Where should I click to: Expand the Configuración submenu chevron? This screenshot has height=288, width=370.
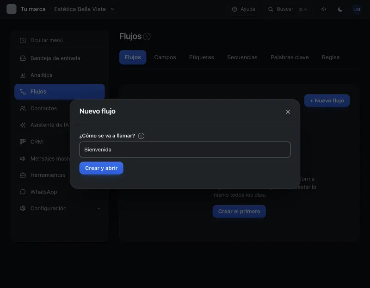click(x=99, y=208)
